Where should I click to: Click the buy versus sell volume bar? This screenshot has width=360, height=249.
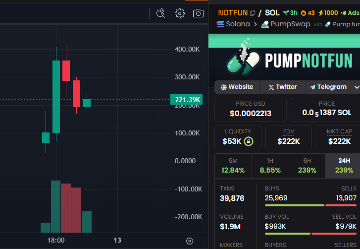pyautogui.click(x=310, y=234)
